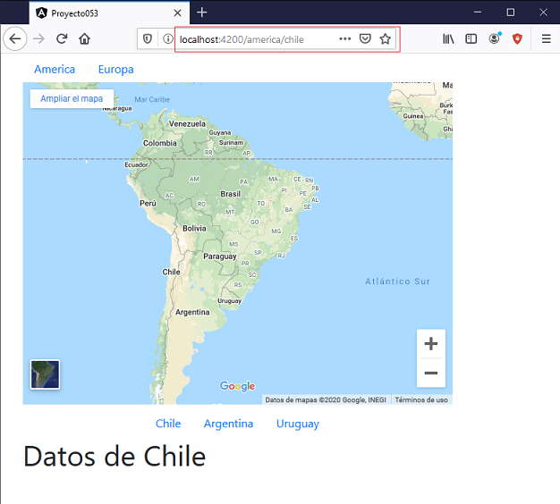The image size is (560, 504).
Task: Maximize the browser window
Action: [x=511, y=13]
